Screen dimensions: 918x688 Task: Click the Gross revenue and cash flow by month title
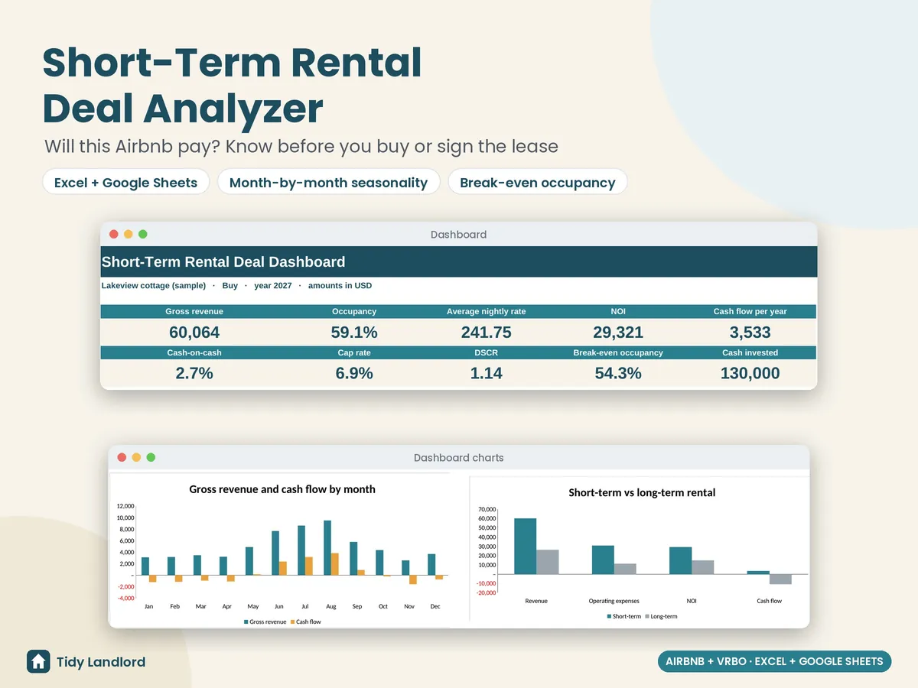(x=282, y=489)
